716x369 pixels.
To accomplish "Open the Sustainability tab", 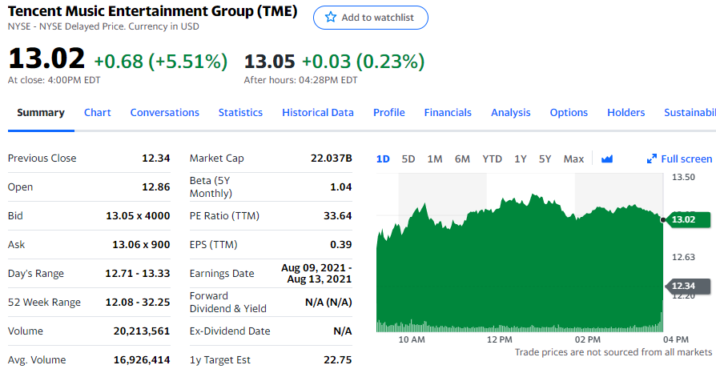I will (690, 113).
